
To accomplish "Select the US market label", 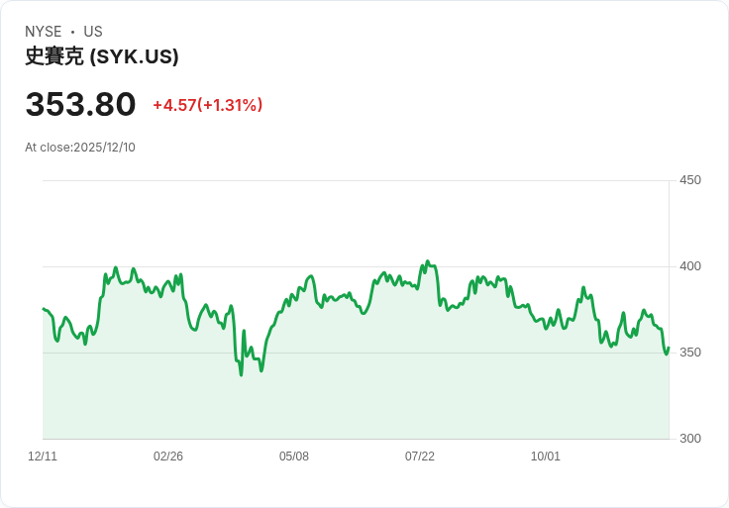I will pyautogui.click(x=93, y=32).
